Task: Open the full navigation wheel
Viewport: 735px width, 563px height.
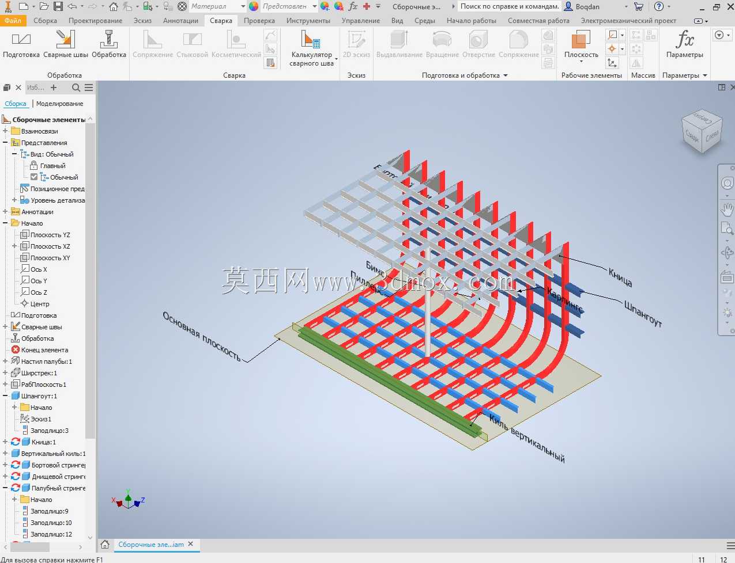Action: click(728, 183)
